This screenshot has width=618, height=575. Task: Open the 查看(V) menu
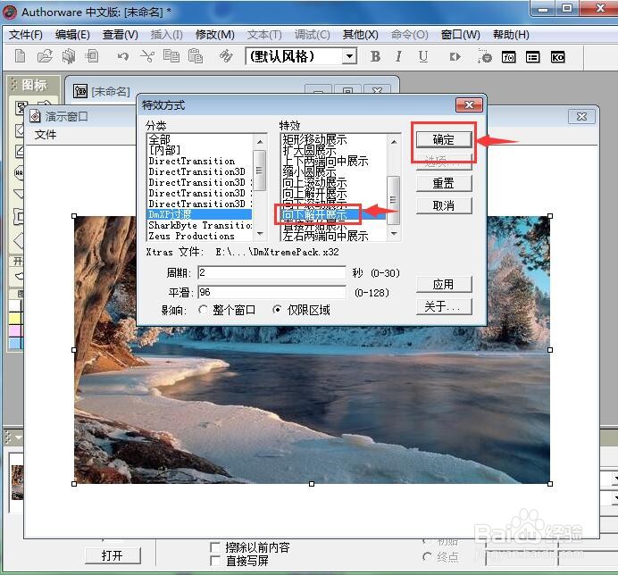click(121, 35)
